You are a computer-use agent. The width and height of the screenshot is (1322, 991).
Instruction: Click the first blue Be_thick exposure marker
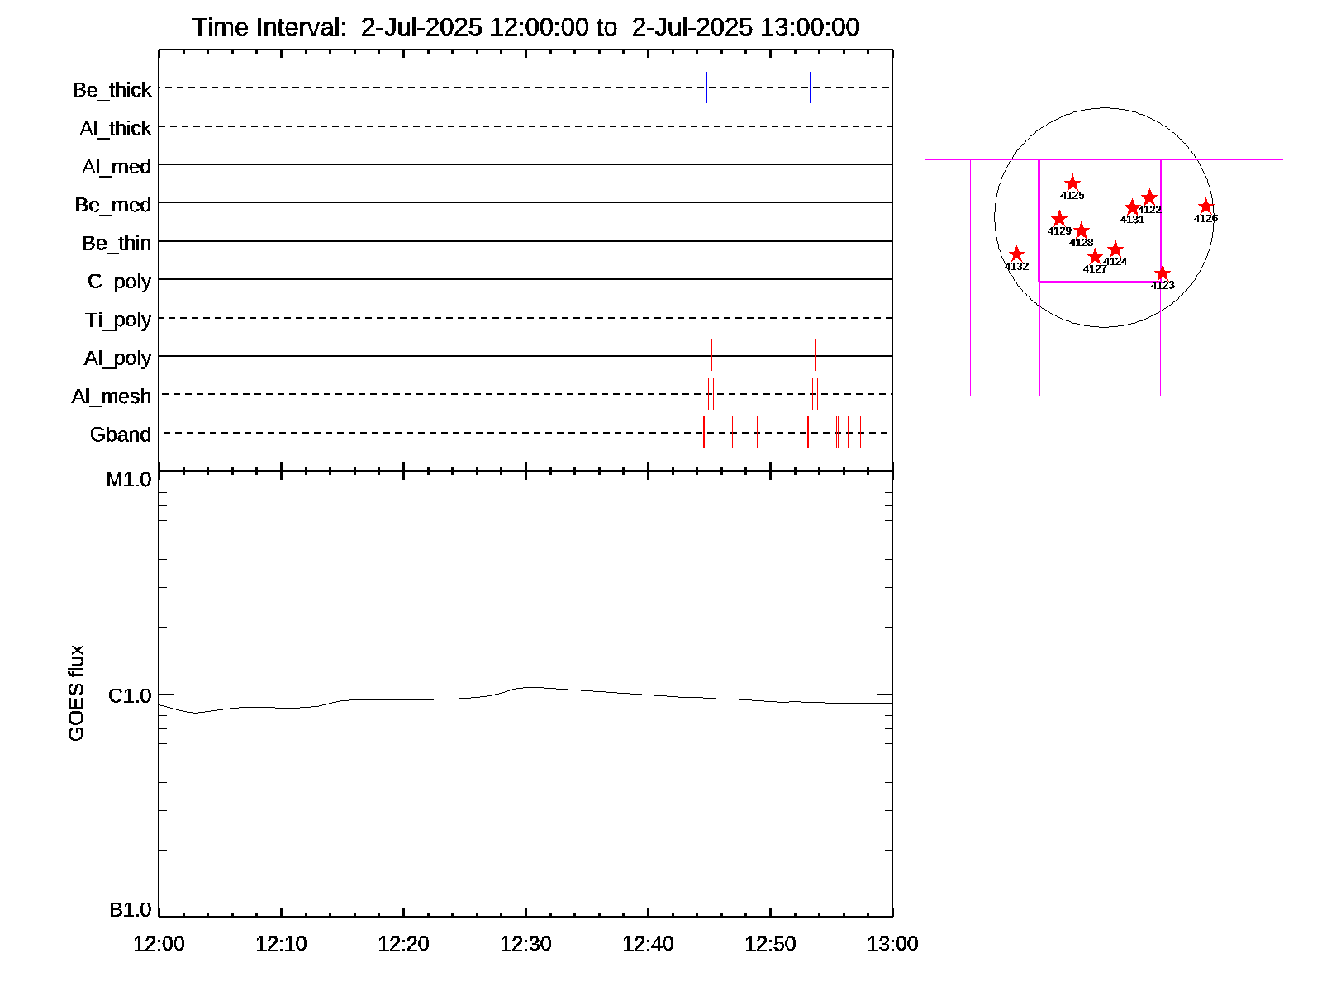click(x=706, y=88)
